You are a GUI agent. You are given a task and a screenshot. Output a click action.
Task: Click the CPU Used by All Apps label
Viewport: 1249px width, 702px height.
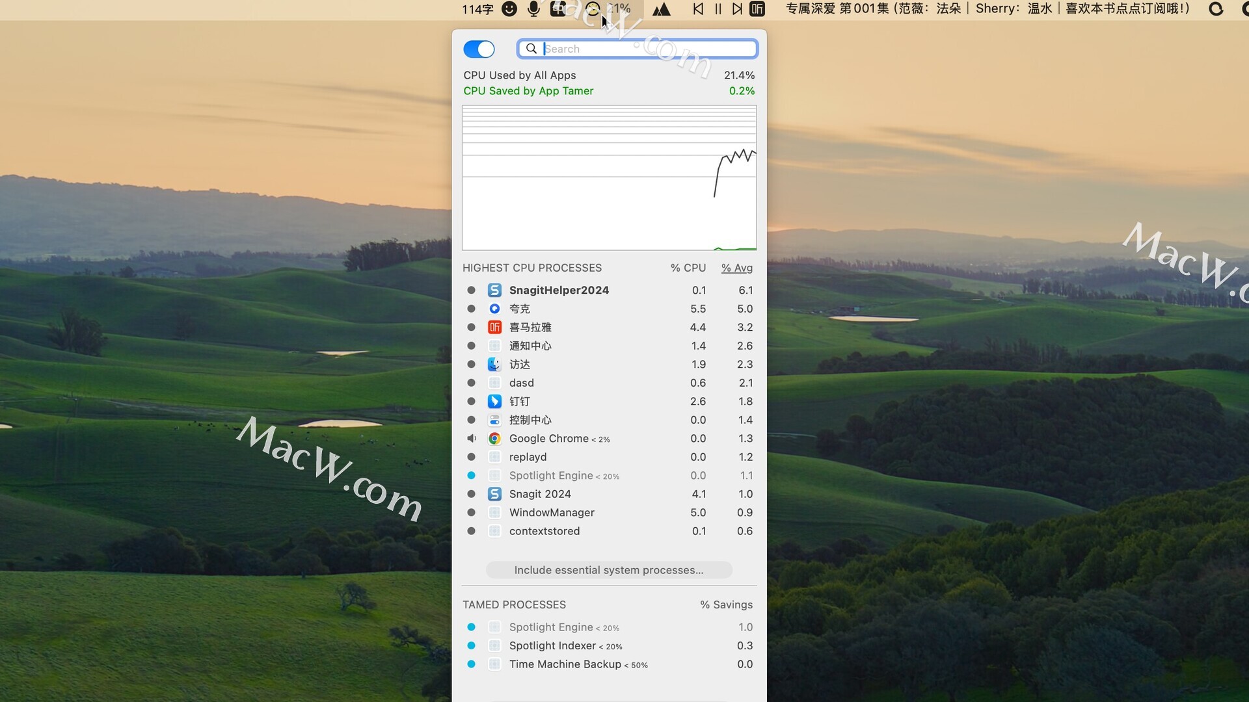pos(520,75)
